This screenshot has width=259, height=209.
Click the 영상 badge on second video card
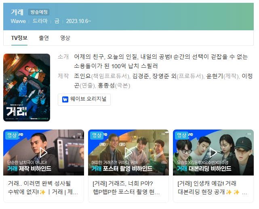click(97, 136)
